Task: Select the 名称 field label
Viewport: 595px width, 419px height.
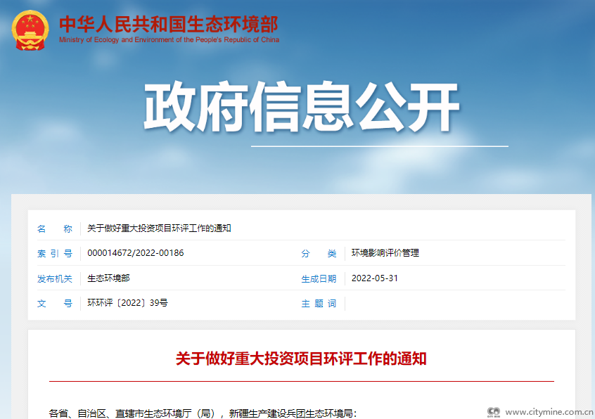Action: [54, 228]
